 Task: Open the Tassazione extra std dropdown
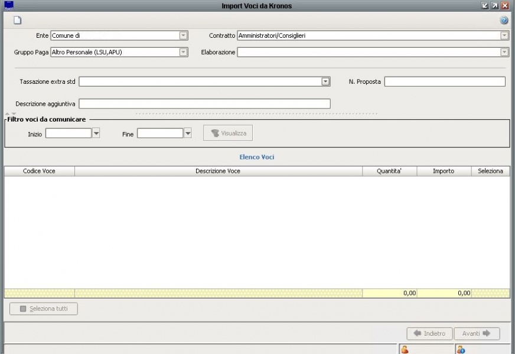pyautogui.click(x=325, y=81)
